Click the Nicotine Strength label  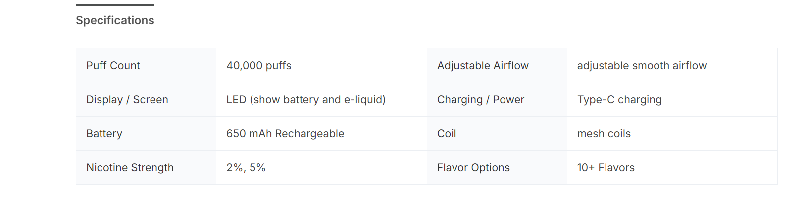(x=130, y=168)
